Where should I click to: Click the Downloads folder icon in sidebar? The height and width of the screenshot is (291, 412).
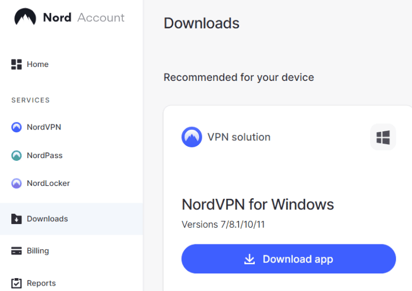click(17, 219)
